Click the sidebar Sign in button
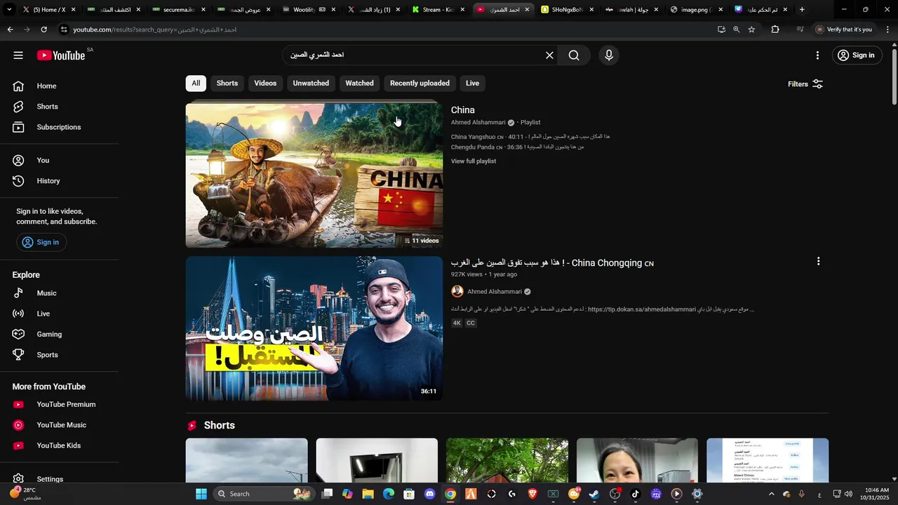The height and width of the screenshot is (505, 898). [41, 242]
